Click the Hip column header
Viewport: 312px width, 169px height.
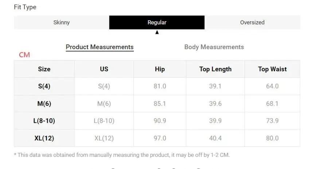point(160,69)
